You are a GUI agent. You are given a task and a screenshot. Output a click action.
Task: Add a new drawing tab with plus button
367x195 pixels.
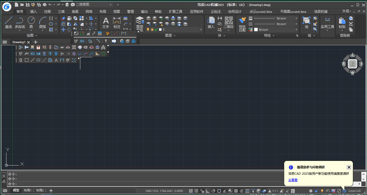click(36, 42)
